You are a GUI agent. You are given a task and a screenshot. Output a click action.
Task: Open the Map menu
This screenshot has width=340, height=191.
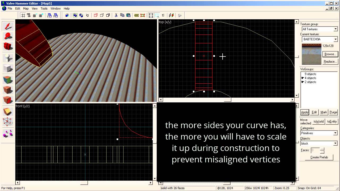pos(26,8)
